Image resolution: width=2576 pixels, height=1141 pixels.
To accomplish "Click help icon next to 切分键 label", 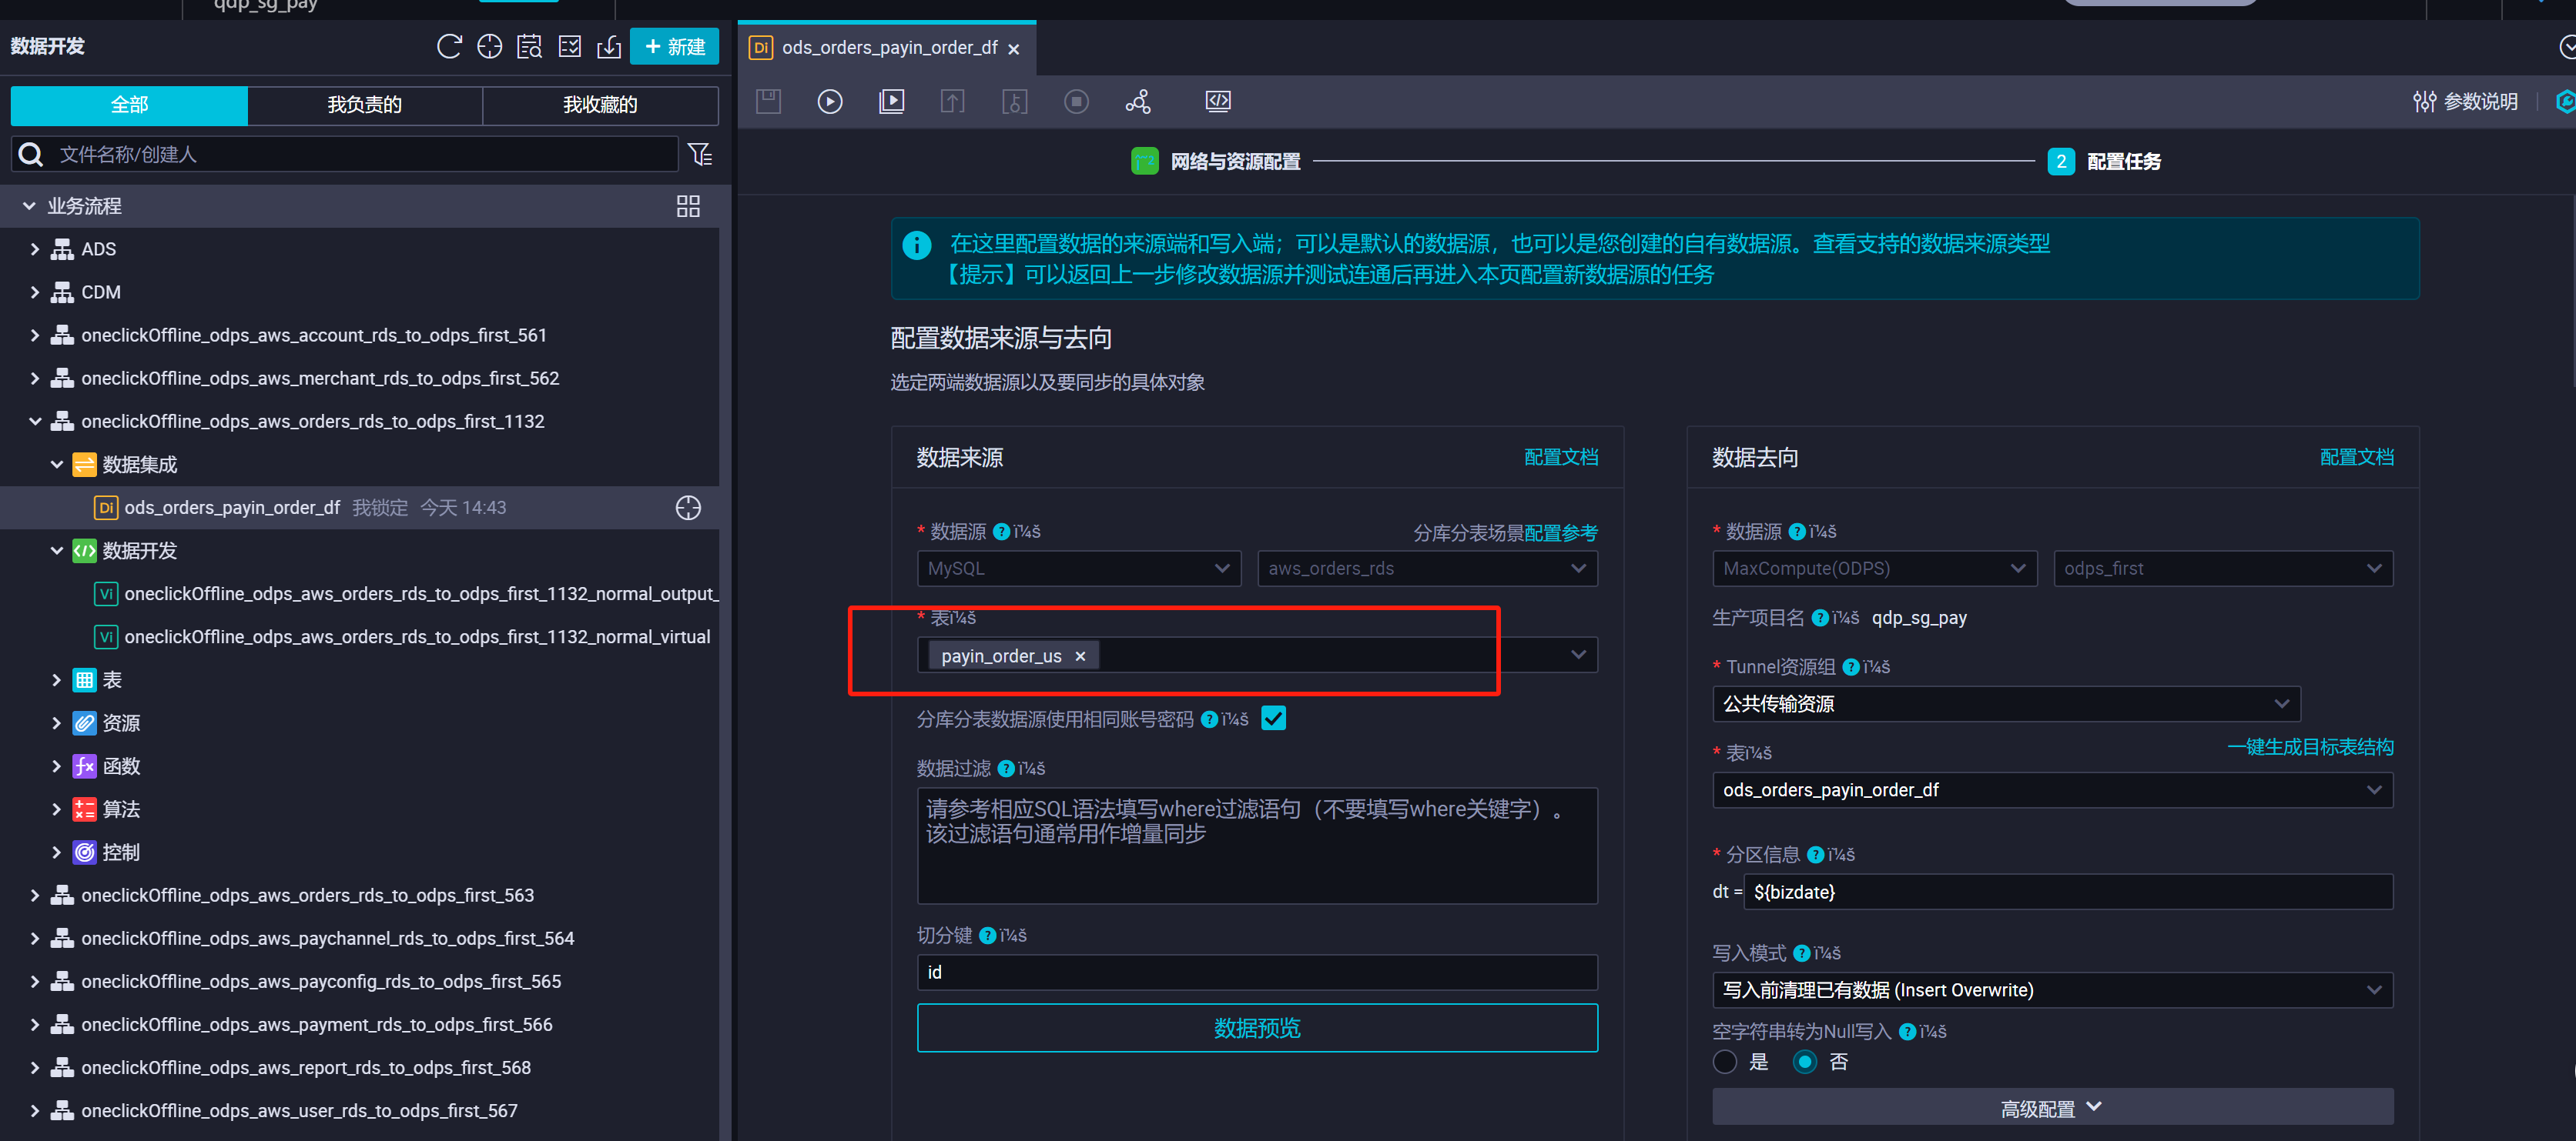I will coord(987,935).
